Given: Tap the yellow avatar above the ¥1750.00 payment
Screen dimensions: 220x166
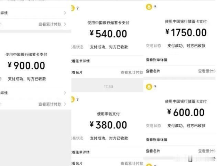Looking at the screenshot, I should coord(149,7).
